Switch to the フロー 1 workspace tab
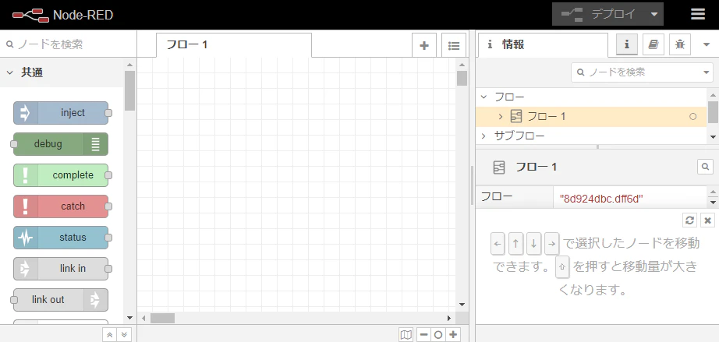 point(234,45)
